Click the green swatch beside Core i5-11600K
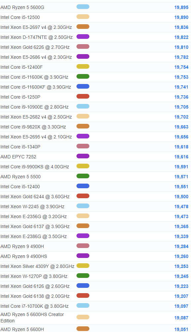The width and height of the screenshot is (191, 332). pos(83,76)
